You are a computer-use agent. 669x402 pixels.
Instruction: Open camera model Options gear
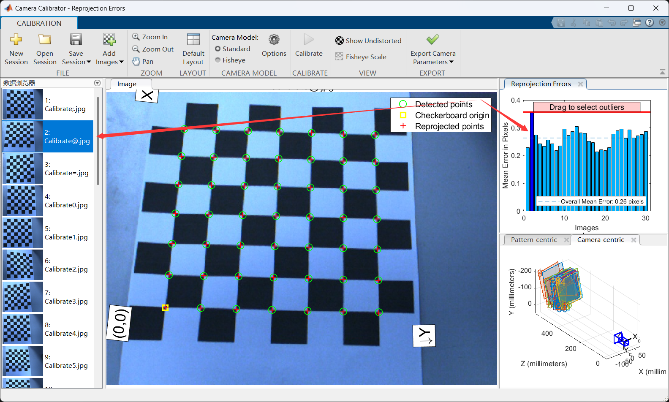274,45
